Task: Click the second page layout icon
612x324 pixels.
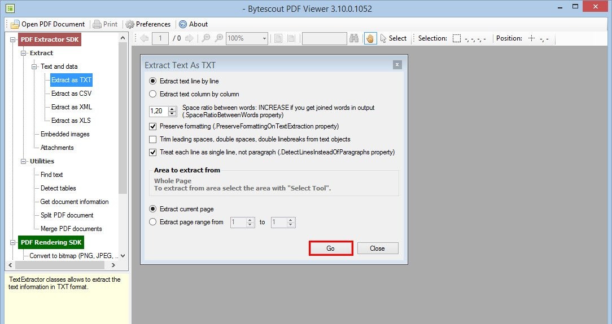Action: [291, 38]
